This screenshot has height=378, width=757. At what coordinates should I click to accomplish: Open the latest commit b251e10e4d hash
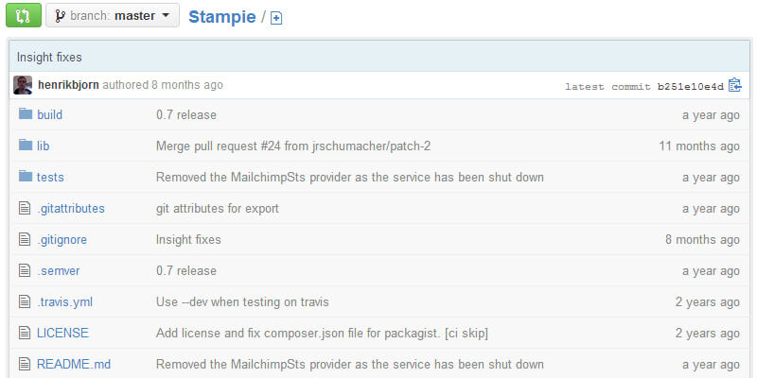pos(691,86)
